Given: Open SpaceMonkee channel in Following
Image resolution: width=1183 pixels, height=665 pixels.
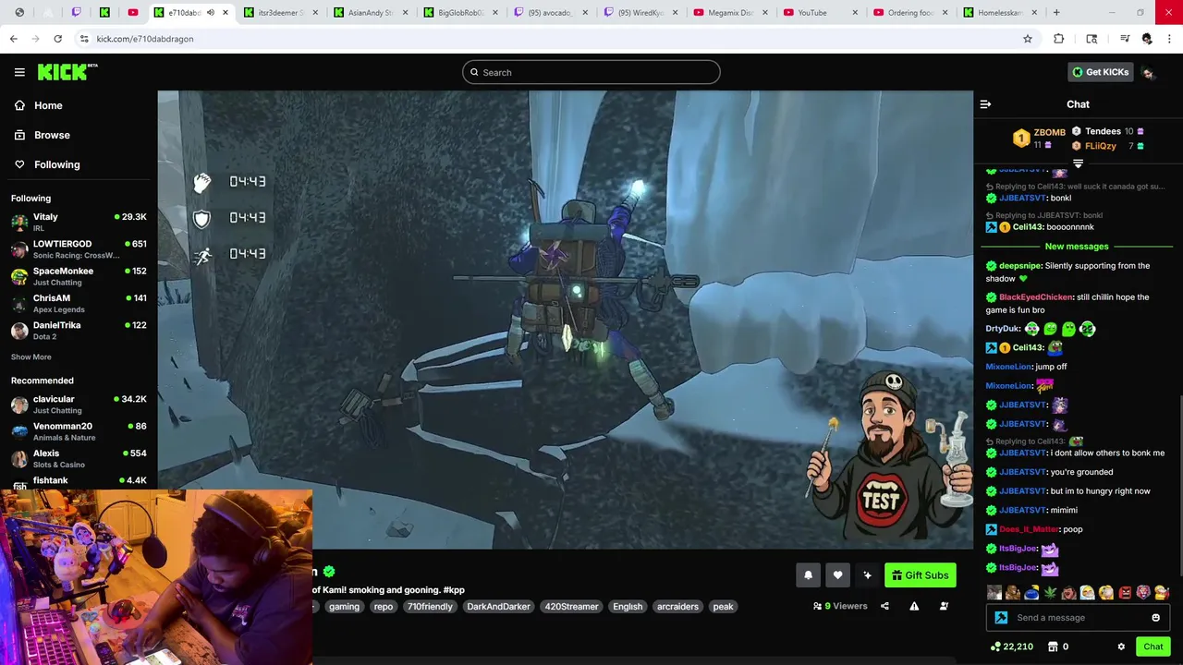Looking at the screenshot, I should click(x=79, y=276).
